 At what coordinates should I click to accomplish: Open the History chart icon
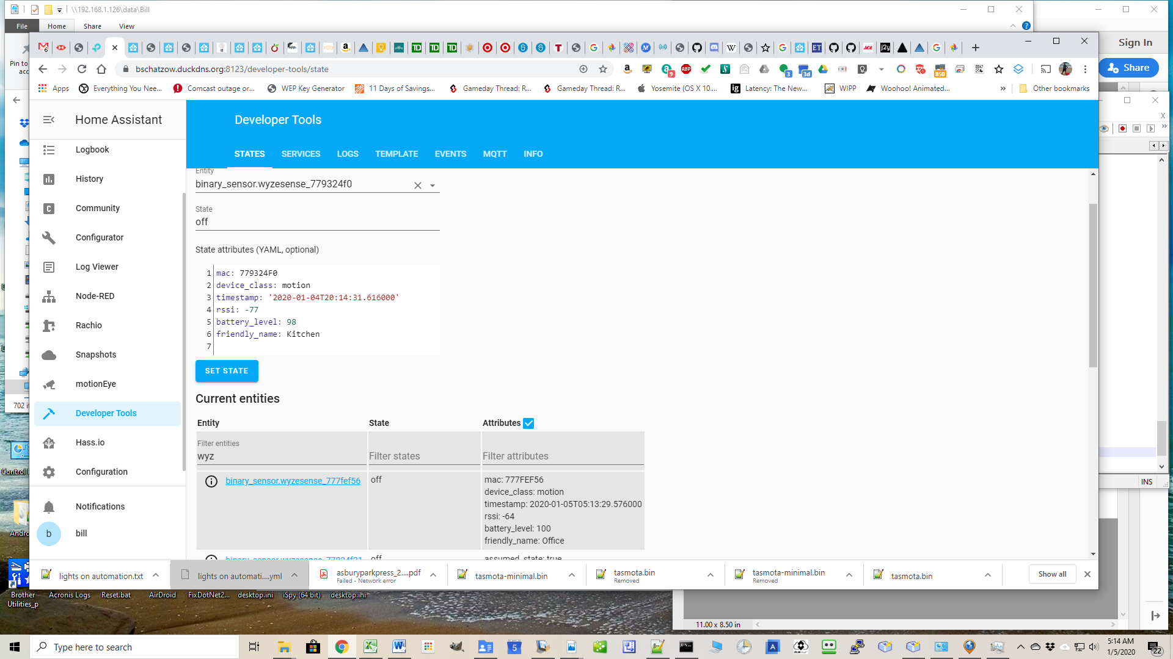49,179
